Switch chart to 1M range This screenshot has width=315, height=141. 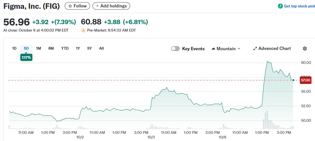pos(38,48)
